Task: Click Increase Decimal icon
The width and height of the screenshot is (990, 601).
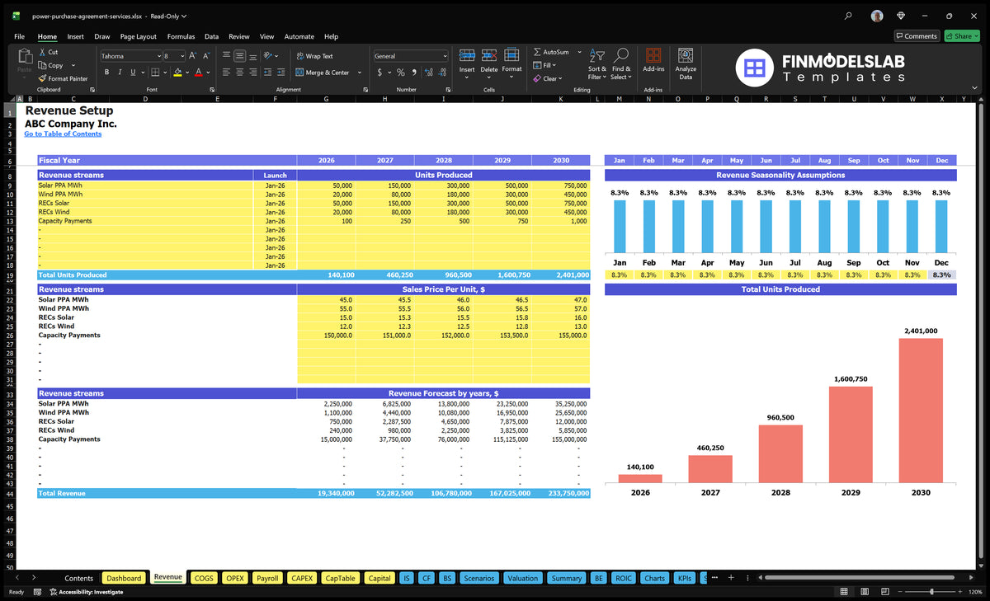Action: (427, 73)
